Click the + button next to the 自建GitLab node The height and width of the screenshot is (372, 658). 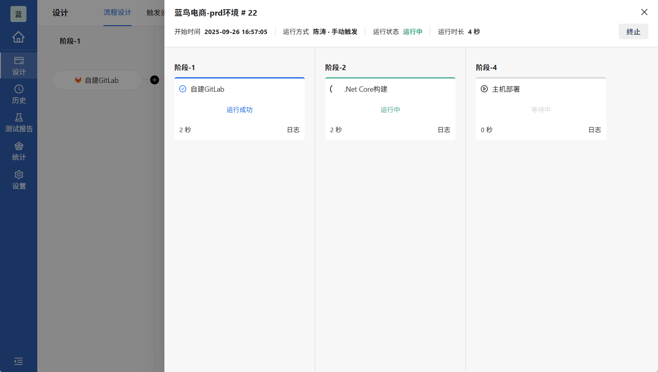154,80
